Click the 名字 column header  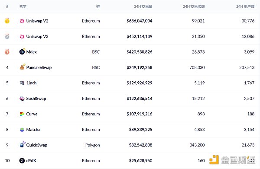coord(23,6)
